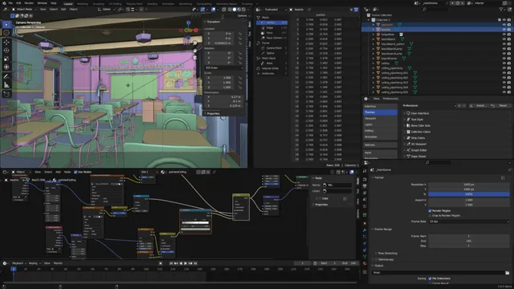Adjust the Resolution percentage slider
This screenshot has height=289, width=514.
[x=469, y=194]
